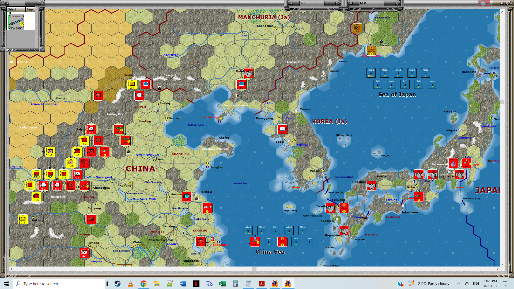Open the Select menu in unit panel
Screen dimensions: 514x289
pos(12,9)
